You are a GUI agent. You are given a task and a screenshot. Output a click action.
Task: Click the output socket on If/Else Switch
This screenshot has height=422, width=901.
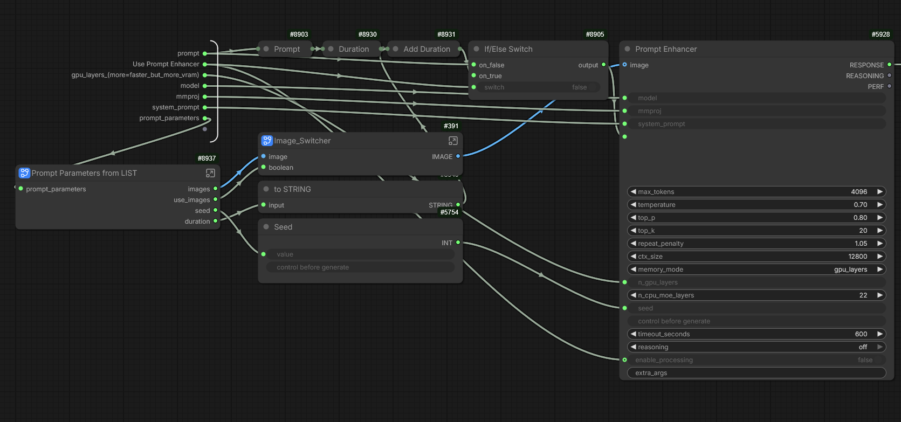click(x=604, y=65)
